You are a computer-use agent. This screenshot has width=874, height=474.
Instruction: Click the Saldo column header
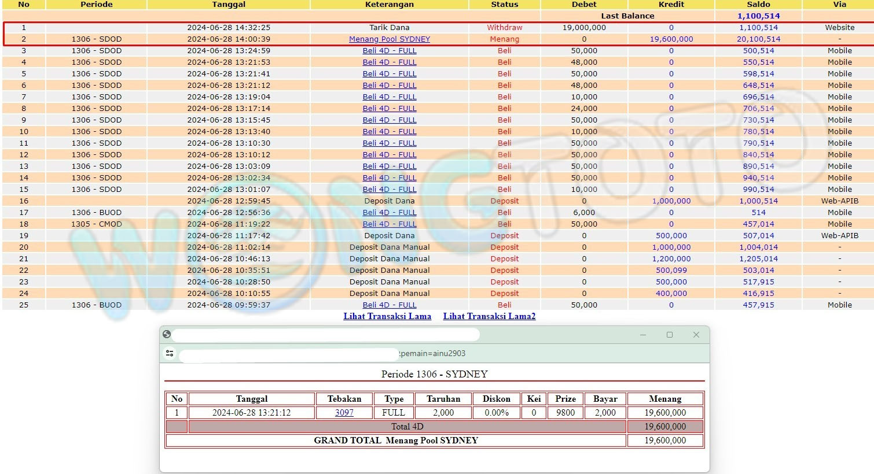pyautogui.click(x=758, y=5)
